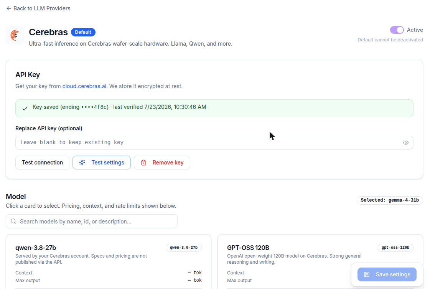The image size is (430, 289).
Task: Click the Remove key button
Action: pos(162,163)
